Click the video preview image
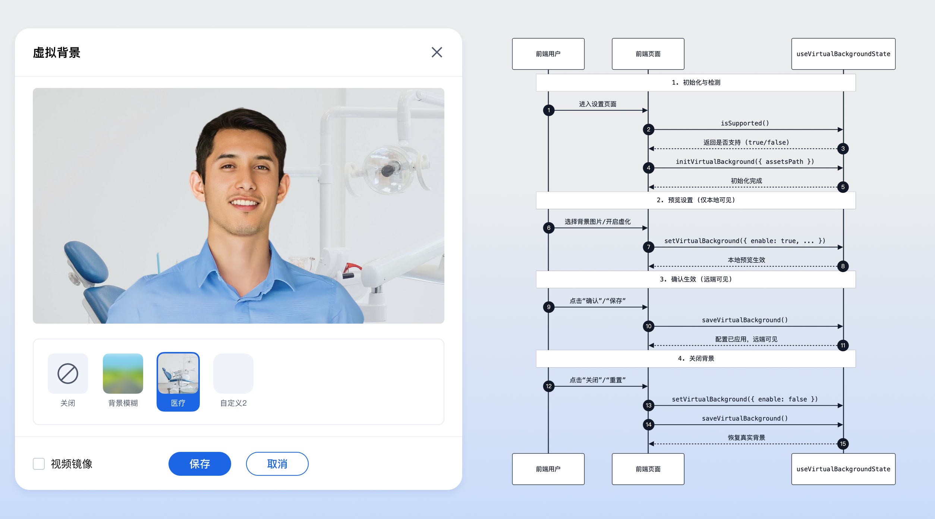935x519 pixels. click(x=238, y=205)
